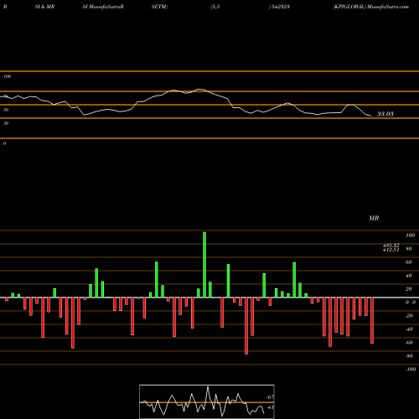
Task: Click the MunafaSutra.com watermark text in header
Action: [388, 7]
